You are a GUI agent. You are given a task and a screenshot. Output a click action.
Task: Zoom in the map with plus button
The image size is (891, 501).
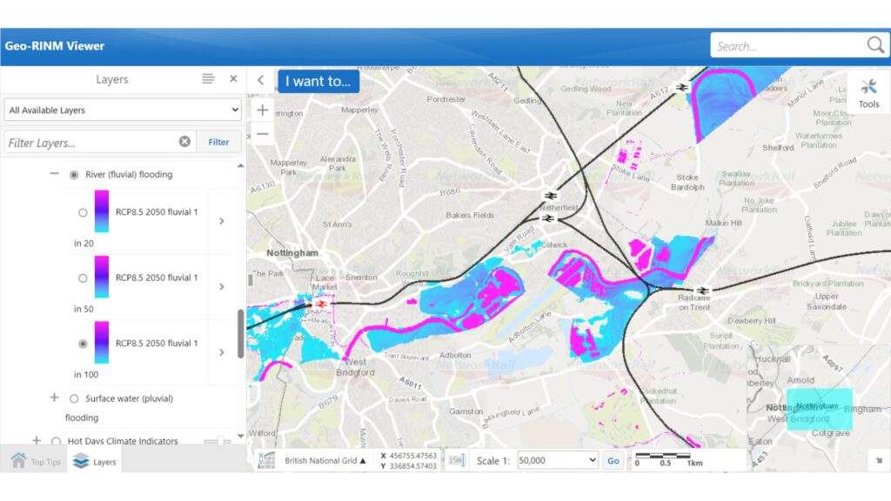pyautogui.click(x=262, y=110)
